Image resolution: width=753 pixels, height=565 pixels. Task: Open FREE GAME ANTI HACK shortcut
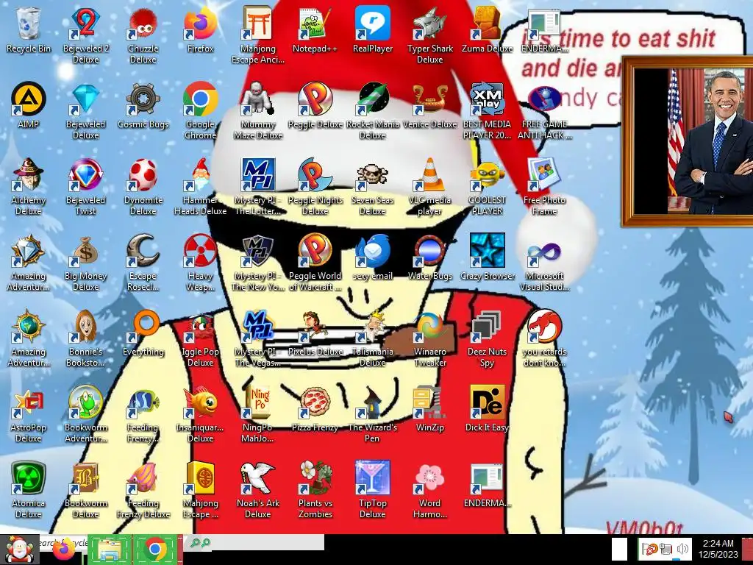[x=545, y=112]
